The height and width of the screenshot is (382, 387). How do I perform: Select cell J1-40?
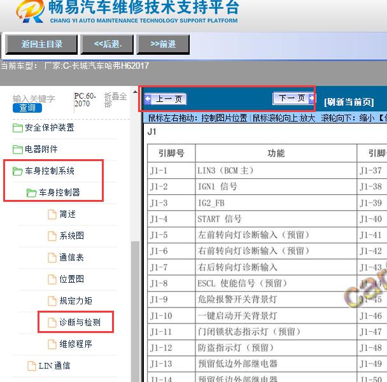[x=372, y=219]
